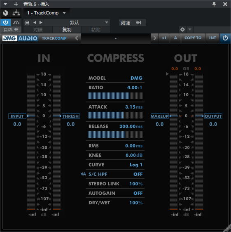Expand the dropdown arrow beside the gear

pyautogui.click(x=190, y=30)
